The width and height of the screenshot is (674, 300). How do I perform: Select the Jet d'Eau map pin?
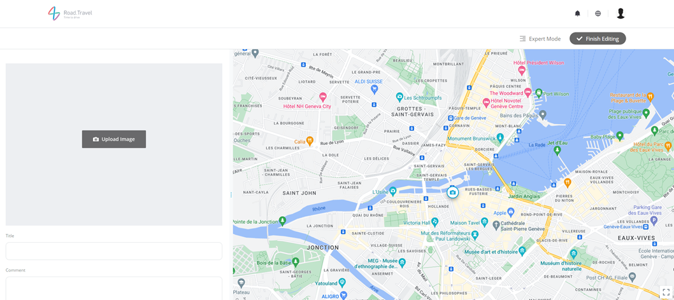557,151
